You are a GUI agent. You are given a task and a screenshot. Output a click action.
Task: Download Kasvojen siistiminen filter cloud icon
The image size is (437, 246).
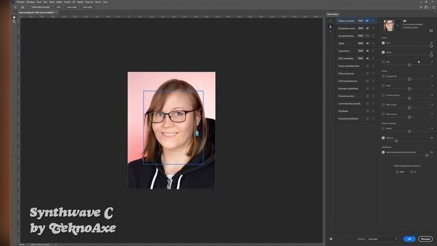coord(367,89)
